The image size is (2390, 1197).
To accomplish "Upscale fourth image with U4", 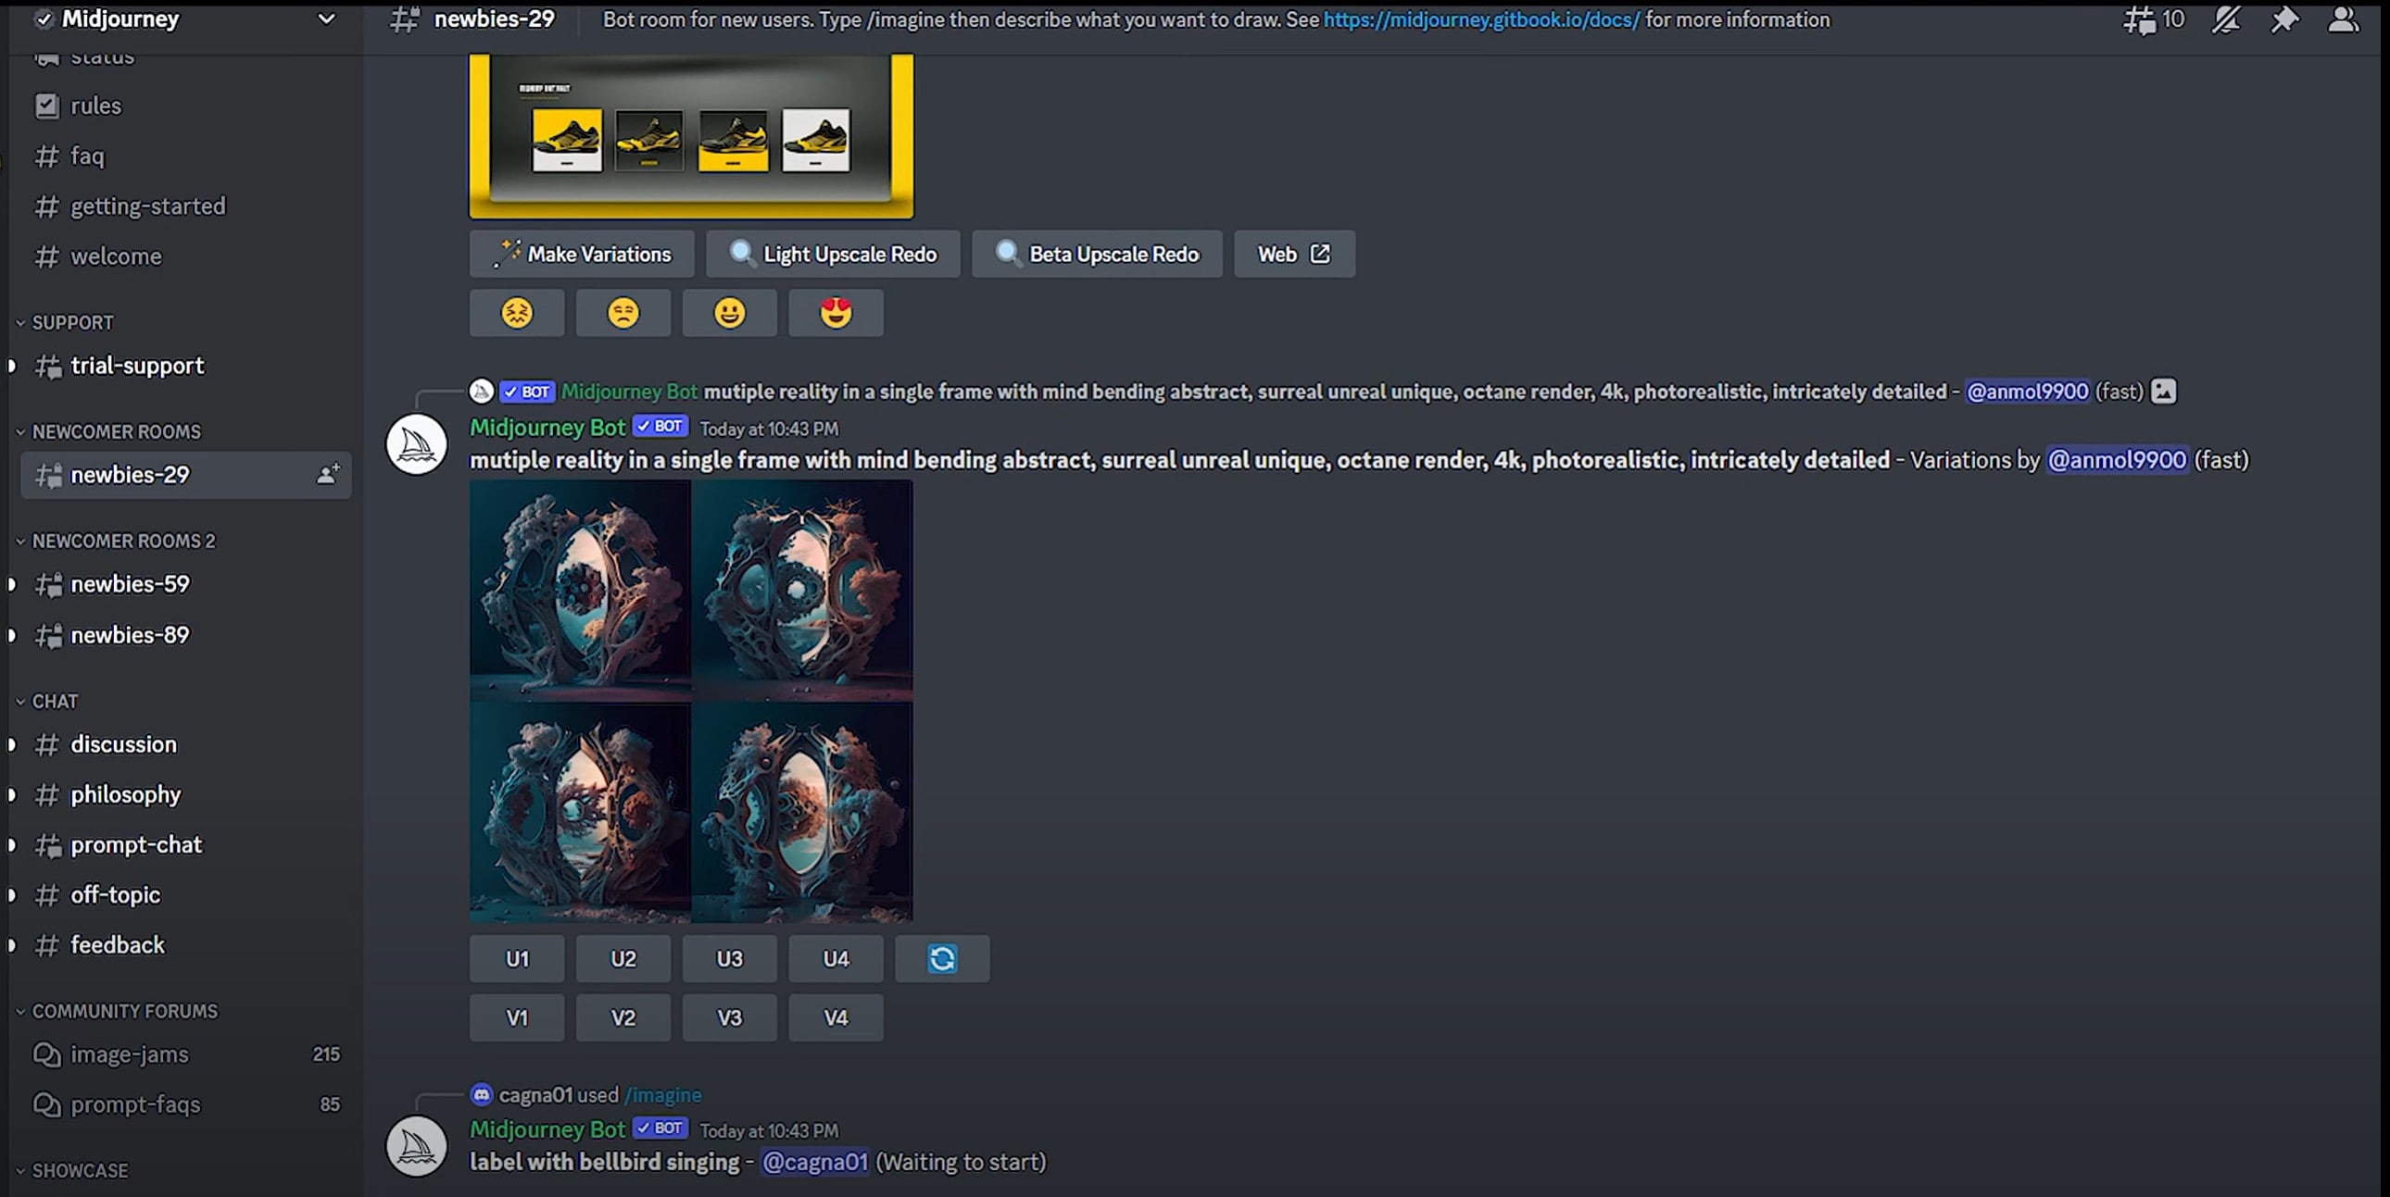I will point(836,959).
